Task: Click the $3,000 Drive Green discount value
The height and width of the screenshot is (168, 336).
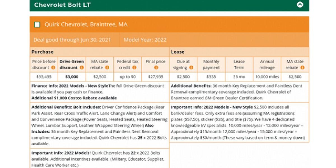Action: tap(72, 77)
